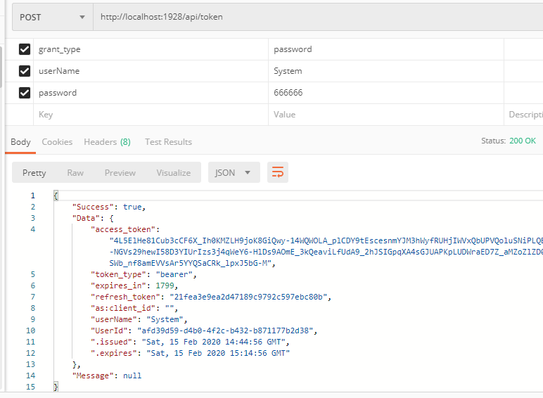Switch to Raw response view

75,172
